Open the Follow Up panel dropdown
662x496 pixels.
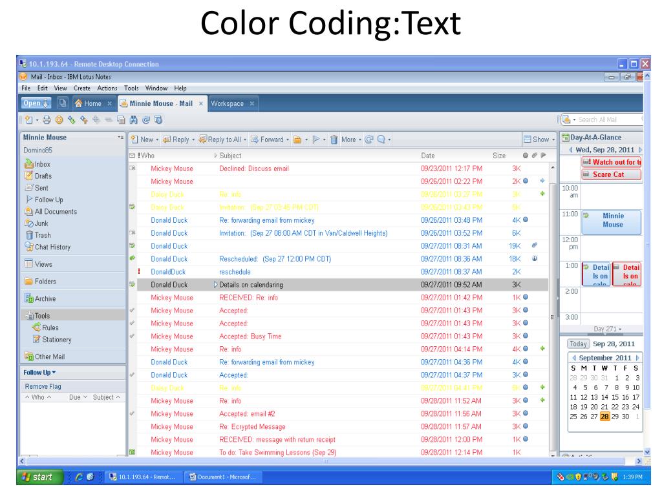54,373
